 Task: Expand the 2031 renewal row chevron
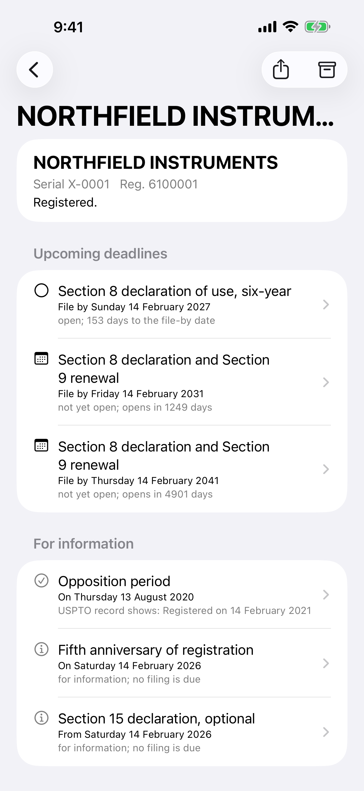[x=326, y=382]
